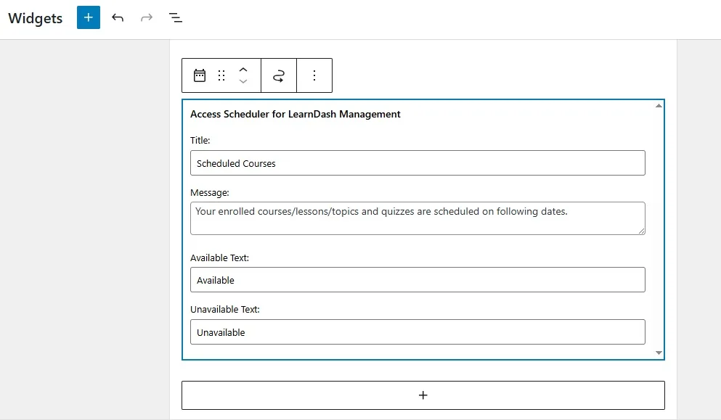This screenshot has height=420, width=721.
Task: Click inside the Message text area
Action: coord(417,218)
